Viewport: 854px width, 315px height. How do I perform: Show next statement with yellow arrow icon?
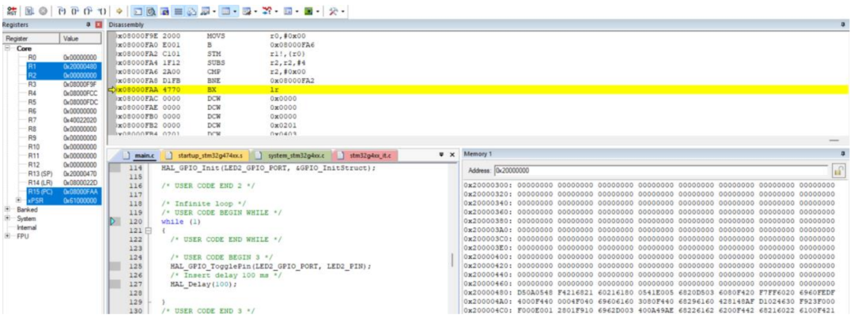click(x=119, y=10)
